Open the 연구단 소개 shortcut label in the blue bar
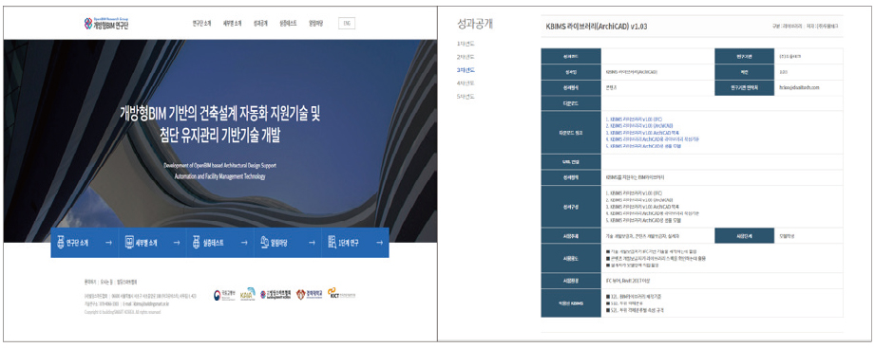Screen dimensions: 875x348 78,244
